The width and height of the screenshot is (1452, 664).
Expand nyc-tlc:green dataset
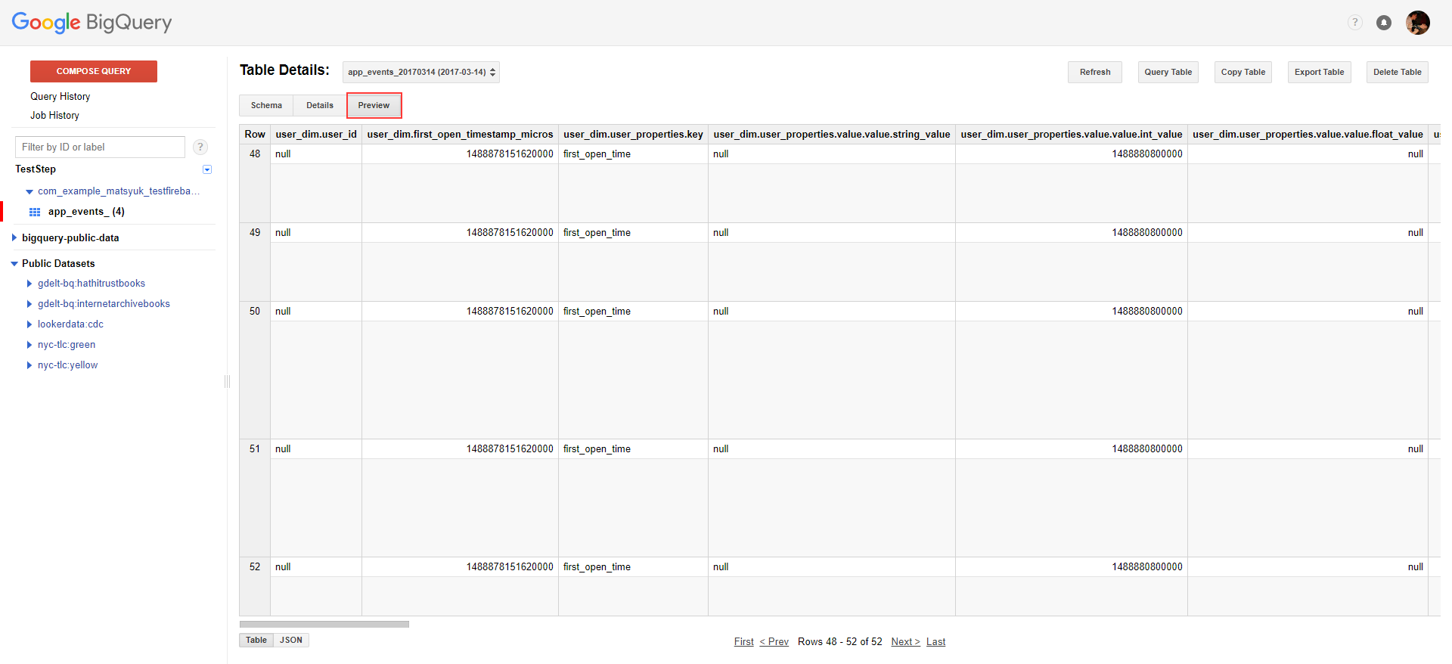tap(29, 345)
